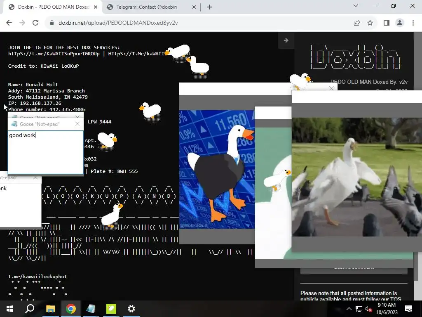Share this page using the share icon

(x=357, y=23)
